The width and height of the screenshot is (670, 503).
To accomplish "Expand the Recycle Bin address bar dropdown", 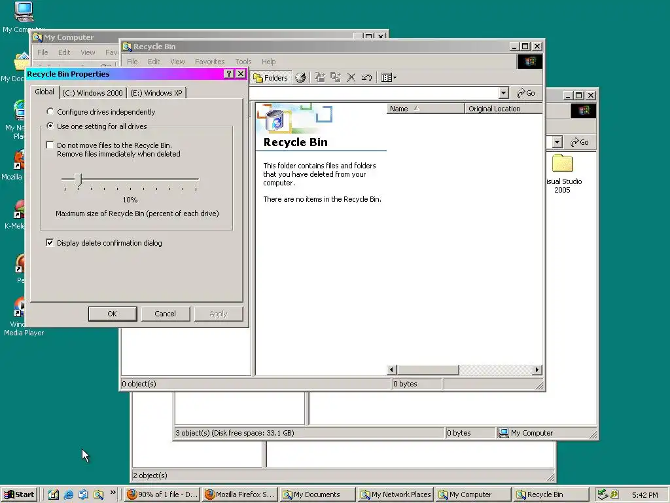I will 503,93.
